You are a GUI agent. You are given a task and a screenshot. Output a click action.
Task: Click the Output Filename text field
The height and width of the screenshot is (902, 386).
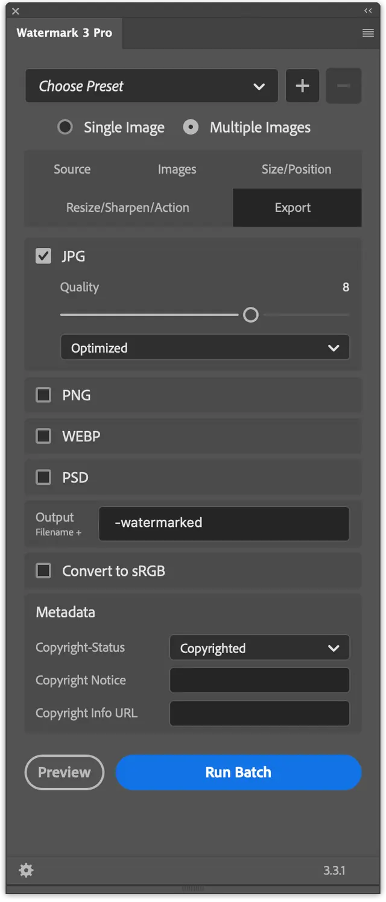pyautogui.click(x=224, y=523)
